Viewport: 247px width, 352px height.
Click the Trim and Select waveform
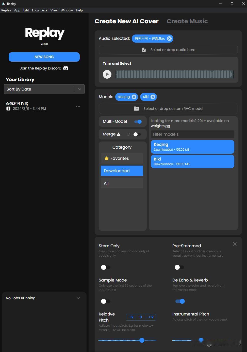175,74
